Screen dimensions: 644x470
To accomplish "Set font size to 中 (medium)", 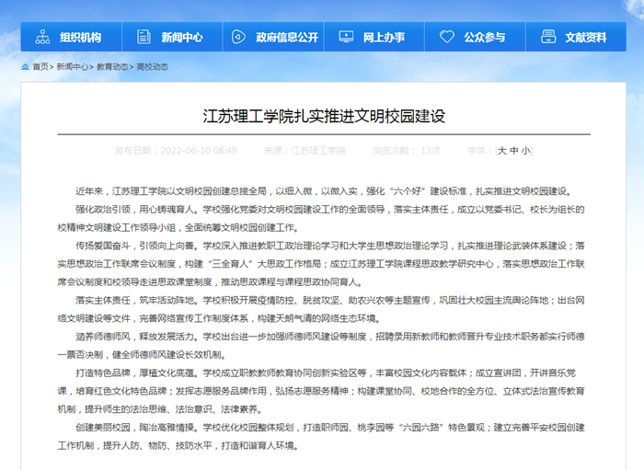I will 514,150.
